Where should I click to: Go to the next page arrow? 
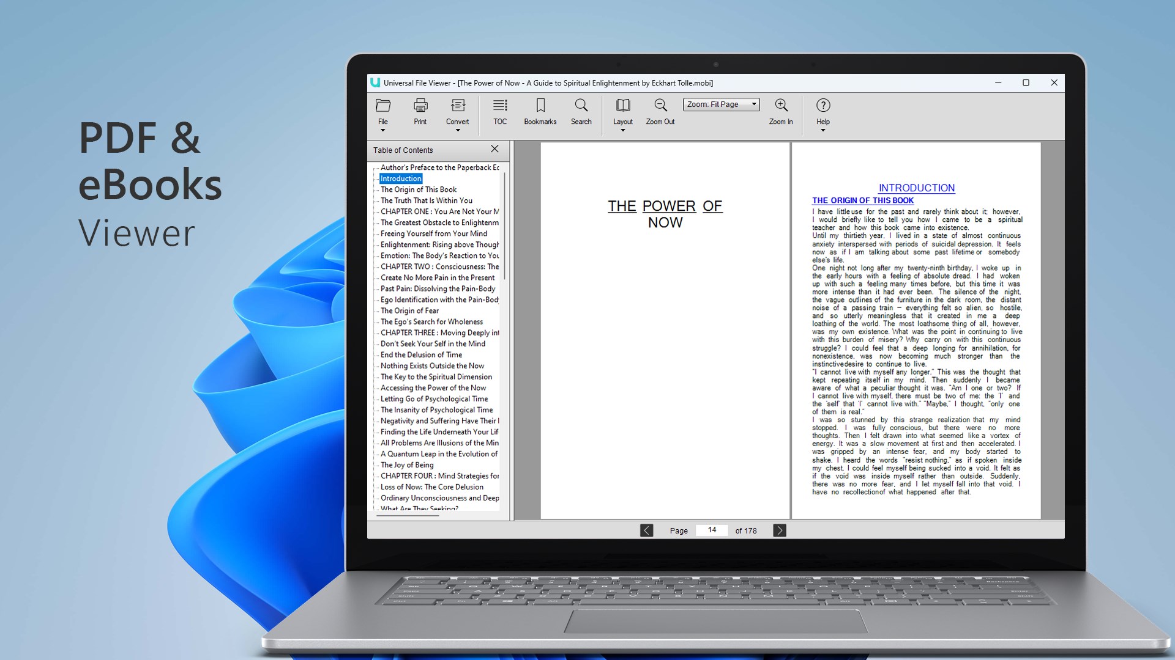[779, 530]
